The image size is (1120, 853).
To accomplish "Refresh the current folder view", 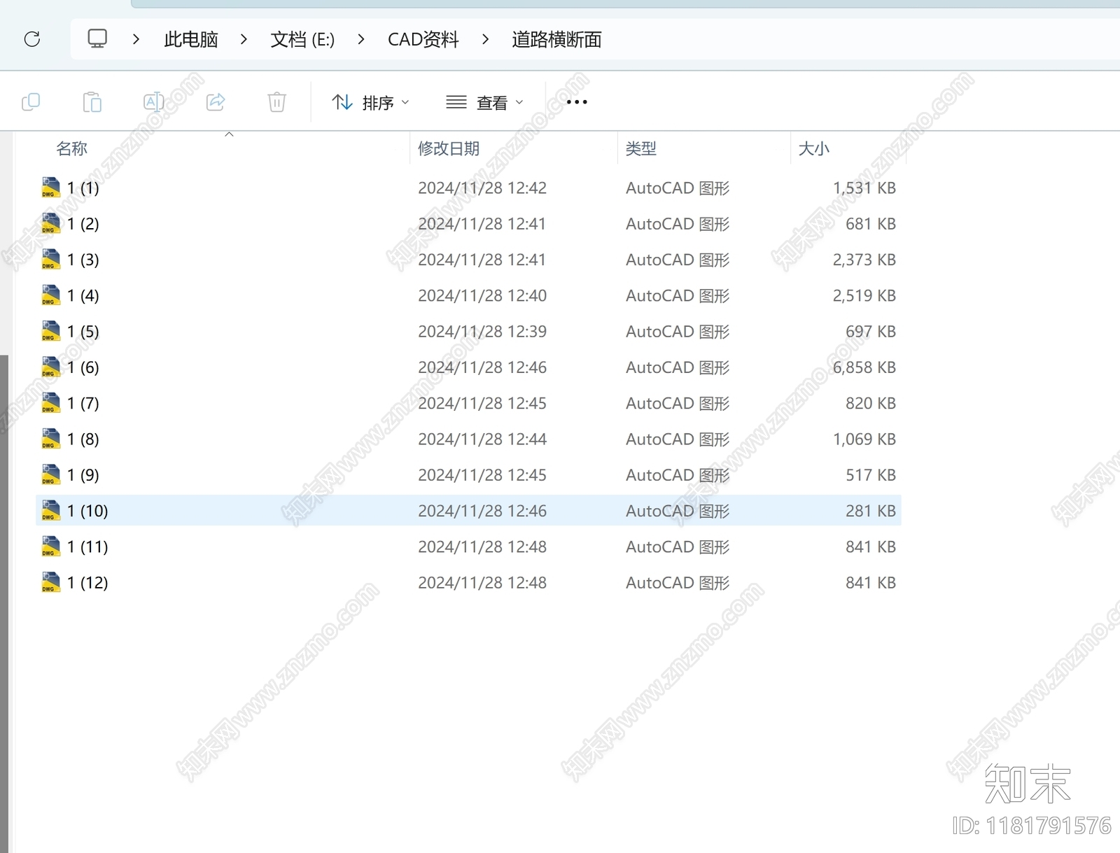I will pos(32,39).
